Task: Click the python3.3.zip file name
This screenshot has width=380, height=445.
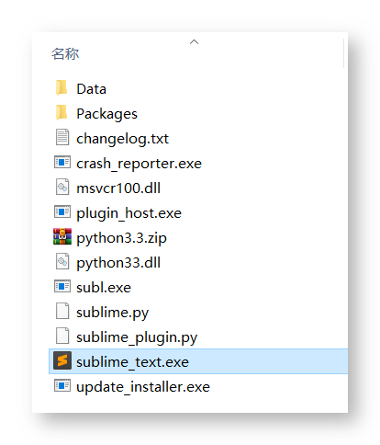Action: coord(121,238)
